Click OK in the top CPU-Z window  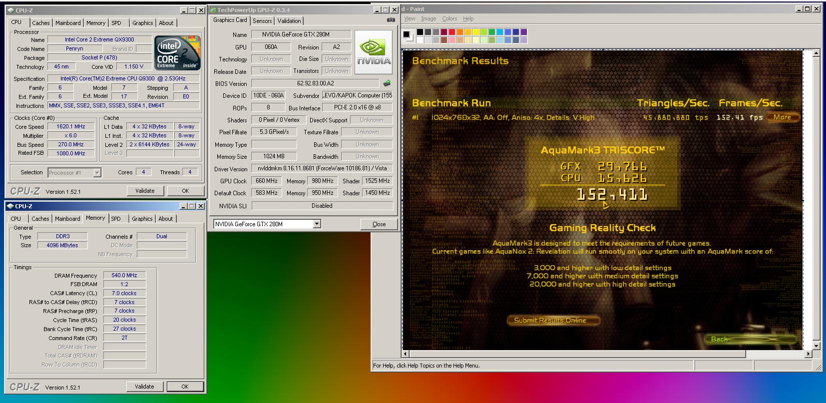click(185, 191)
